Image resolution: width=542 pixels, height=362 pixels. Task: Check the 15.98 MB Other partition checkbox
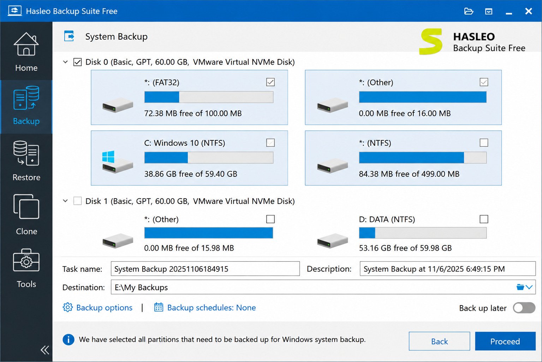tap(270, 219)
